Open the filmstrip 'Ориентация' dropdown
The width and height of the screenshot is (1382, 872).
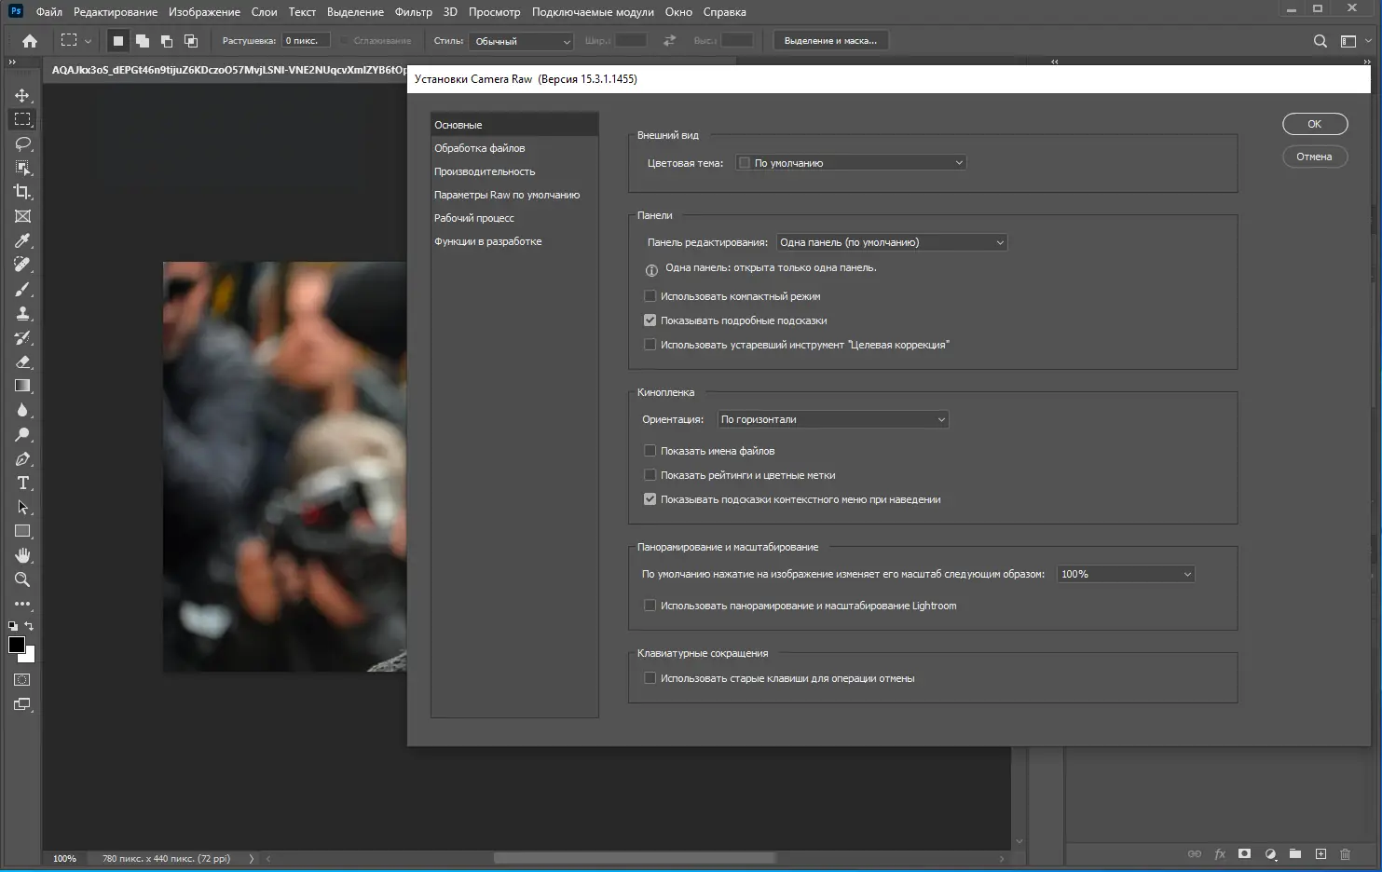833,419
